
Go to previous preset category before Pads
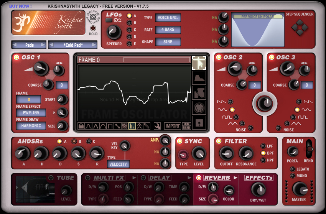[x=15, y=45]
